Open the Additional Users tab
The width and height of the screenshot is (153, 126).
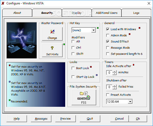(x=107, y=13)
